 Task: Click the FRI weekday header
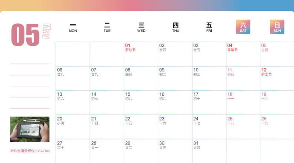[209, 27]
